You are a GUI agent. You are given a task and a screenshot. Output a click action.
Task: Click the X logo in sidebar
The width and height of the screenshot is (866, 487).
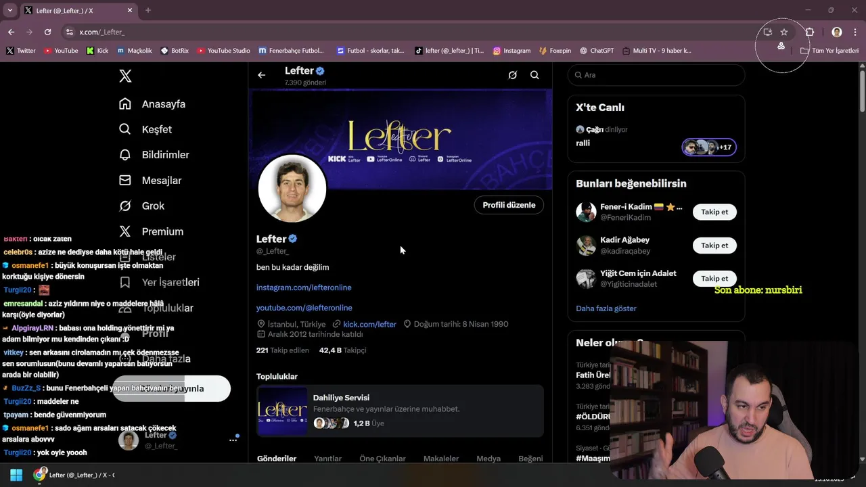coord(125,76)
